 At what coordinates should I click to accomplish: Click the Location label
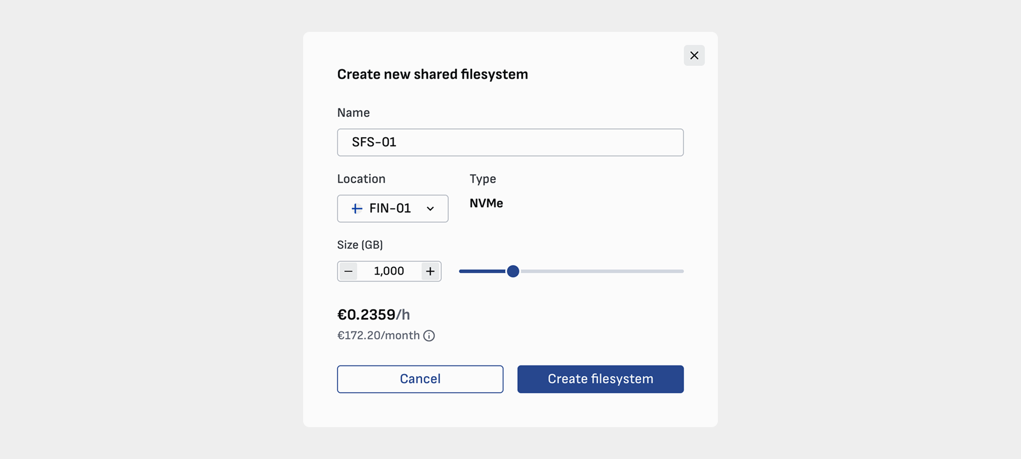361,179
